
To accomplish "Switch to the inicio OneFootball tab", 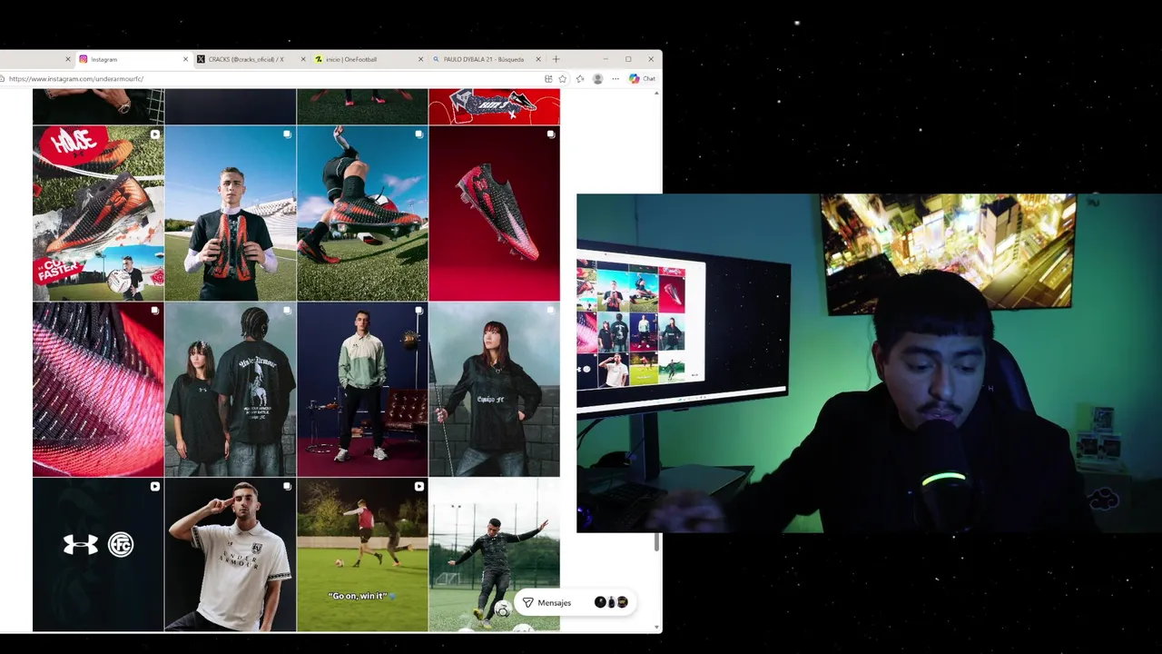I will 368,59.
